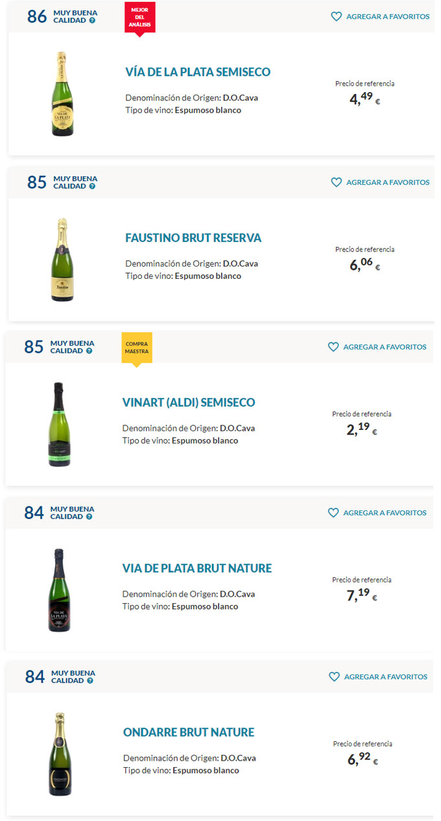Screen dimensions: 441x821
Task: Click the info icon beside the 86 quality score
Action: (x=92, y=21)
